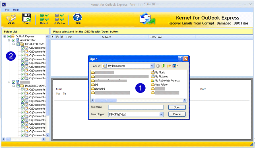Click the Back arrow in Open dialog
Screen dimensions: 256x148
tap(158, 66)
